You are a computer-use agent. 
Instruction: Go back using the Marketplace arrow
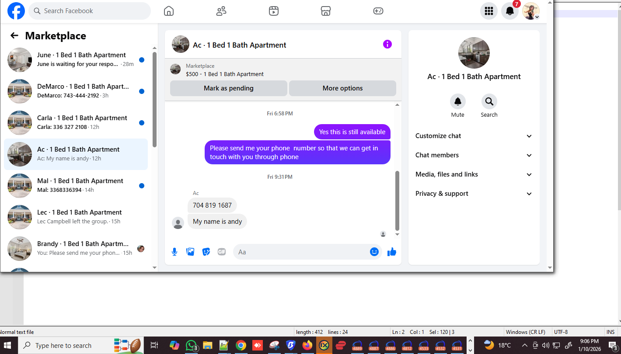[x=14, y=36]
